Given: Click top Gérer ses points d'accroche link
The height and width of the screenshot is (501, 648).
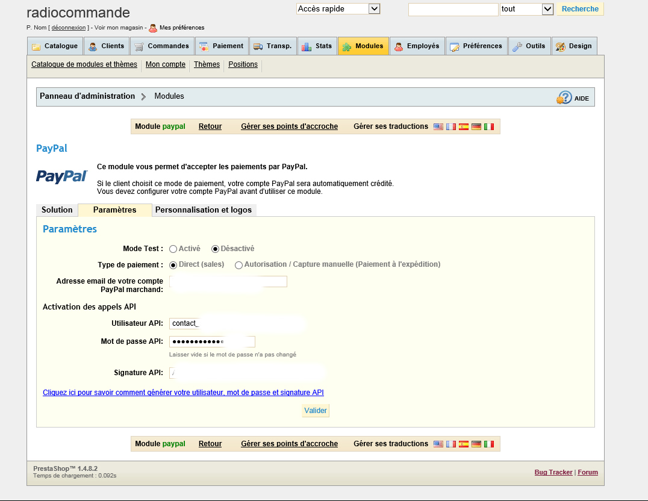Looking at the screenshot, I should 289,126.
